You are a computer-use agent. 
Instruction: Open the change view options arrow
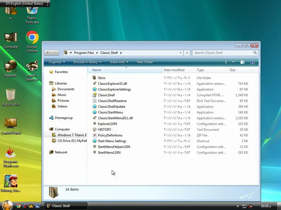(233, 62)
